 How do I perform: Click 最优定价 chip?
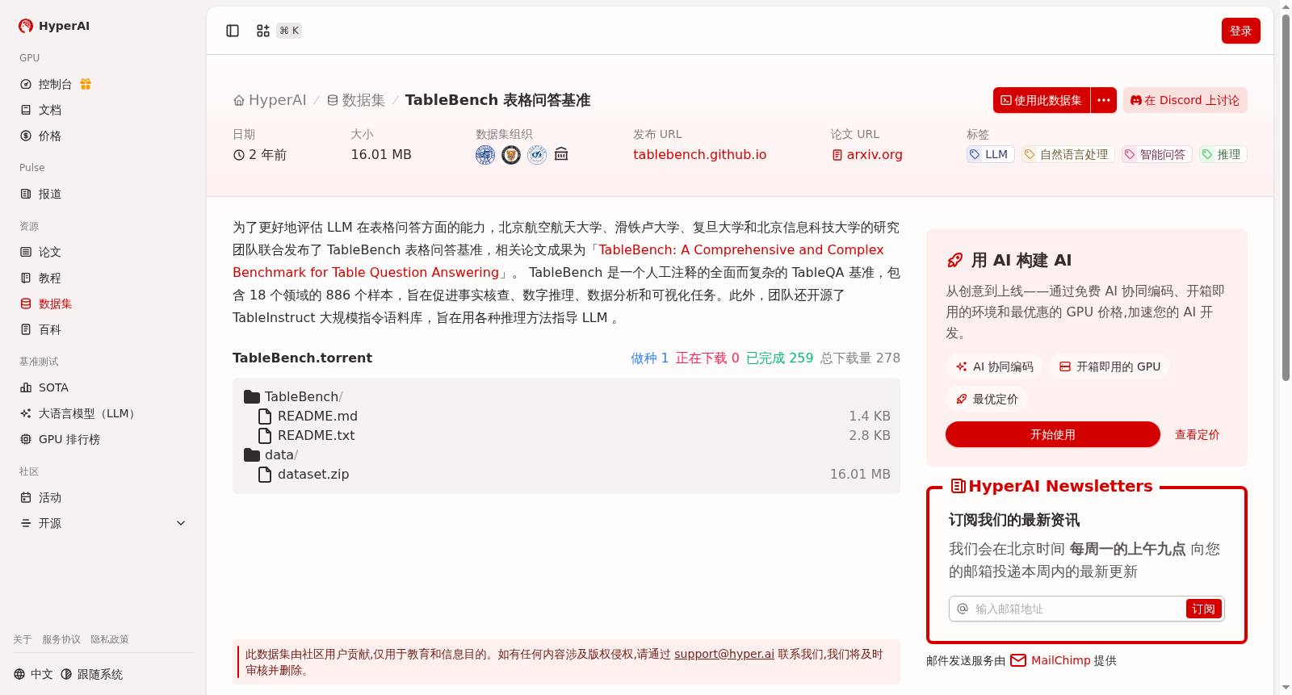click(987, 399)
